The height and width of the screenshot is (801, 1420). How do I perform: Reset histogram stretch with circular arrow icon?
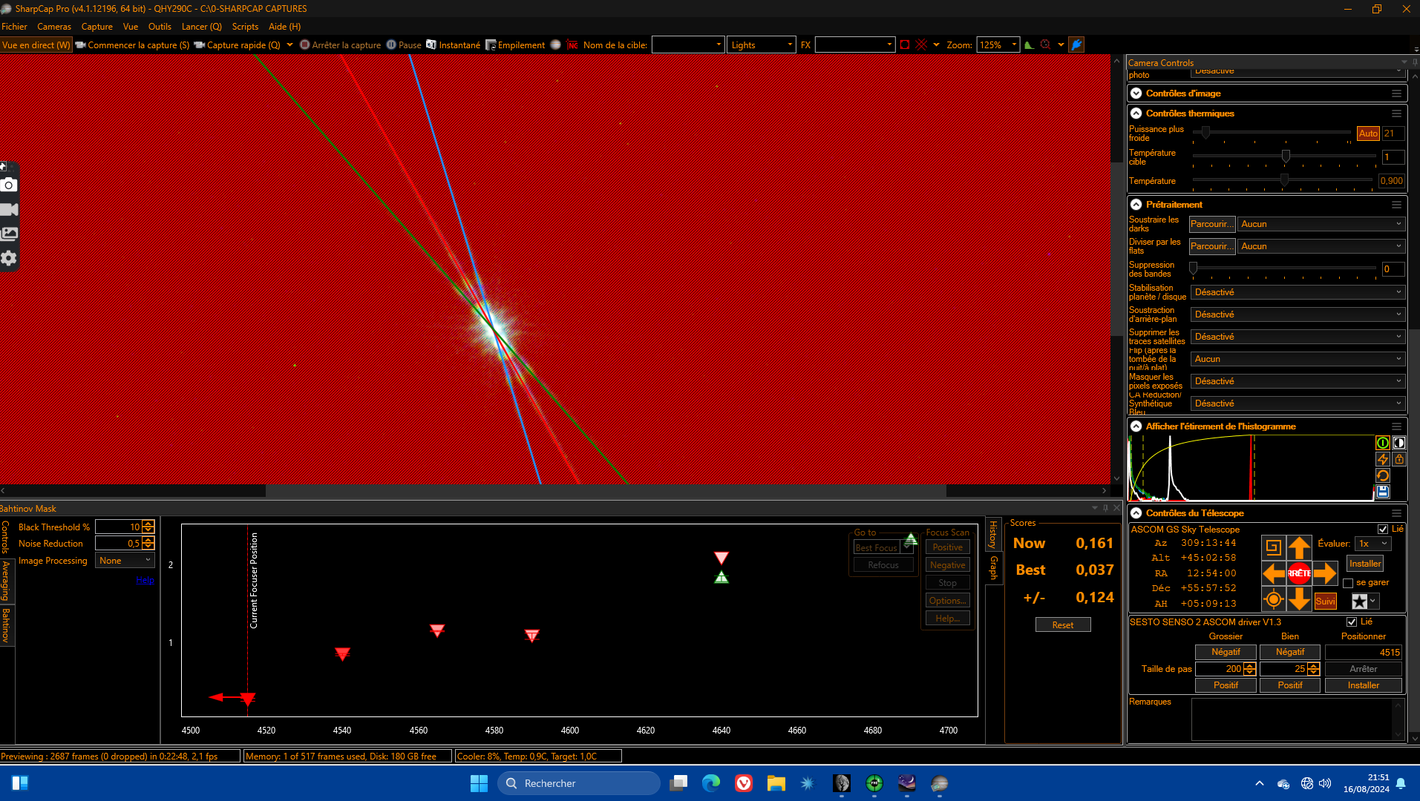[x=1383, y=475]
